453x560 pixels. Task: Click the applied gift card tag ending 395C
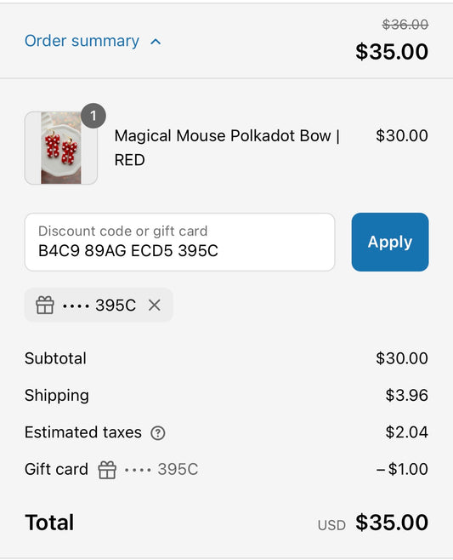(99, 305)
